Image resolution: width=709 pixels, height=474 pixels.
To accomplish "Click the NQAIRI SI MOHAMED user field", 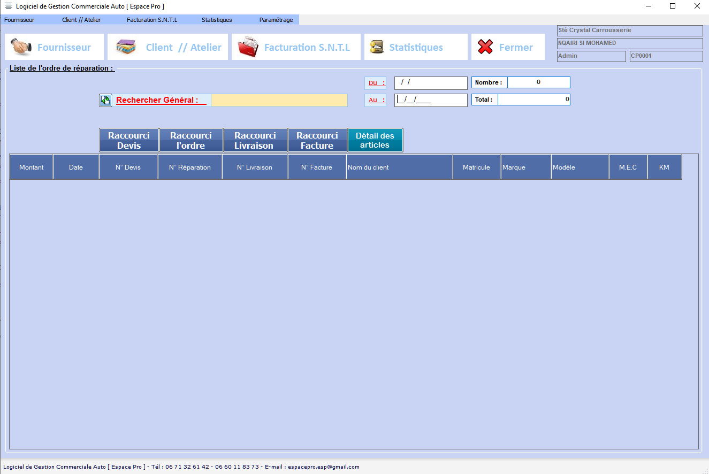I will coord(630,43).
